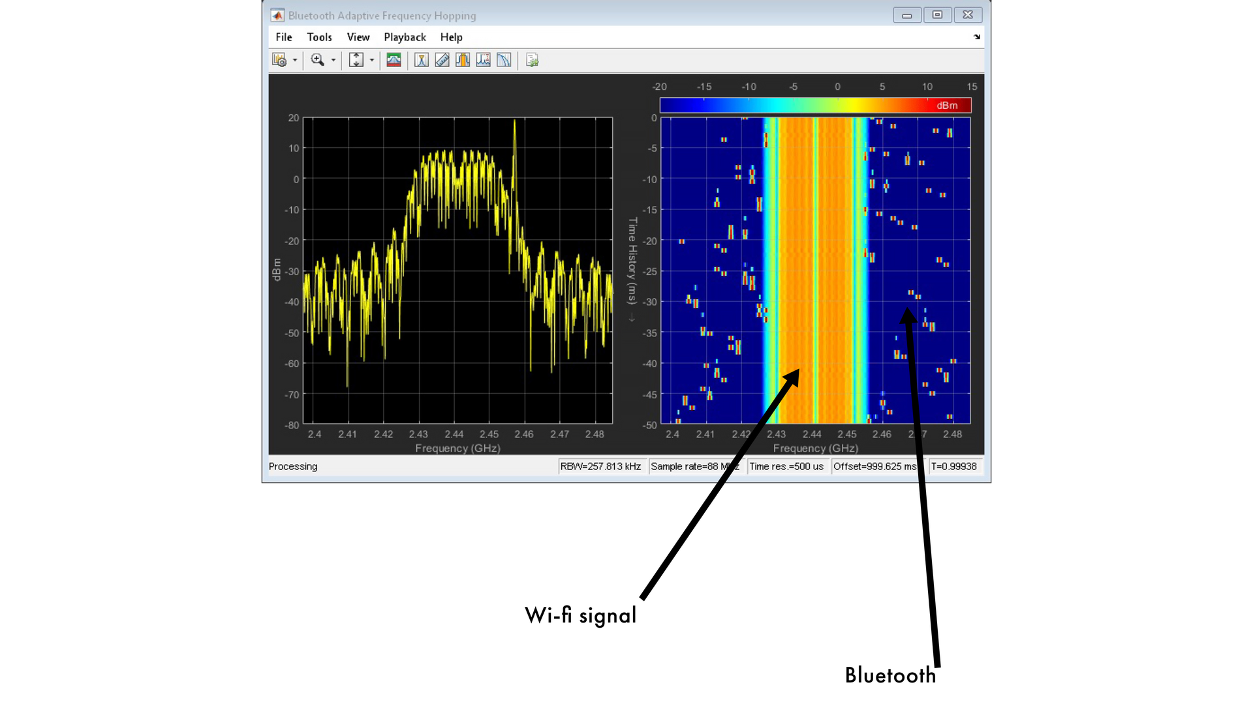Enable Cursor Measurements tool
The image size is (1253, 704).
422,60
